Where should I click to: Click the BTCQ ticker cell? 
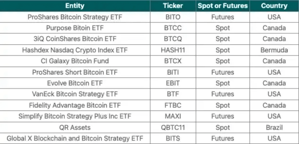click(173, 39)
